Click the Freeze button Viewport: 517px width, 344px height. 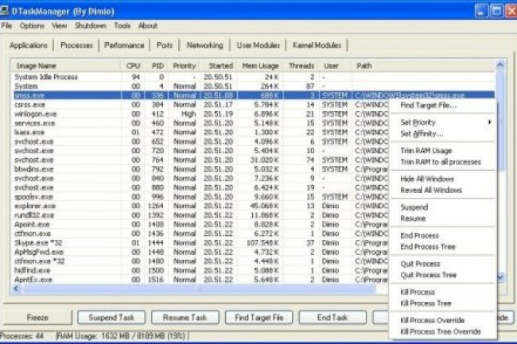[x=37, y=318]
